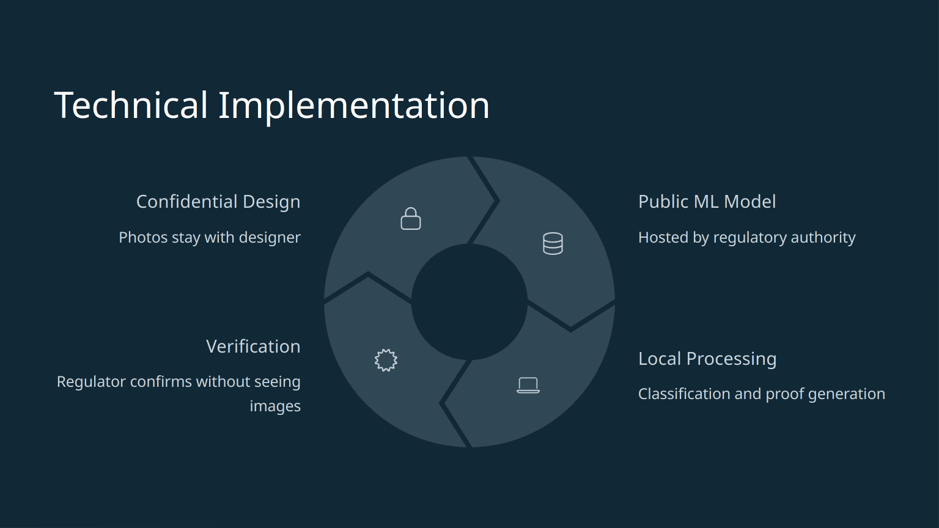This screenshot has width=939, height=528.
Task: Click the 'Confidential Design' heading
Action: [218, 202]
